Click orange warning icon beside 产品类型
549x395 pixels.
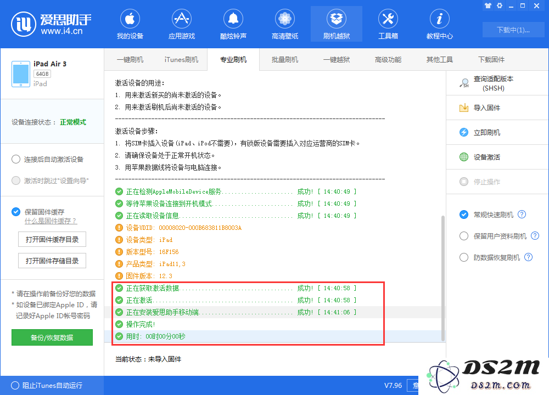tap(119, 264)
